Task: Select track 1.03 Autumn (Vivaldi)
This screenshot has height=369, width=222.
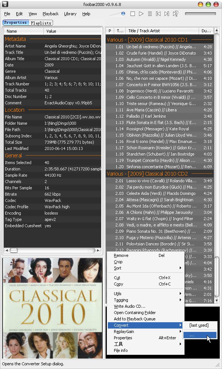Action: pos(159,59)
